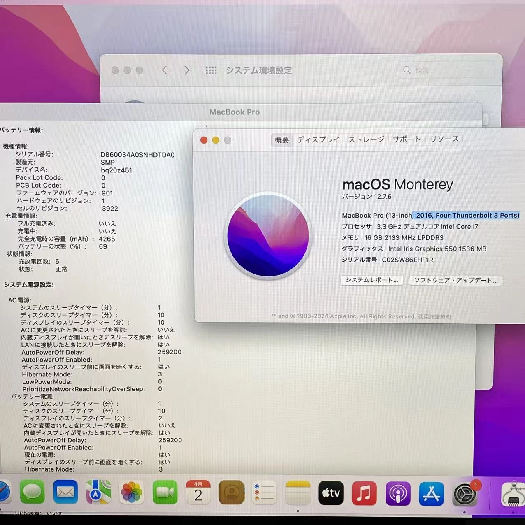
Task: Click the Show All grid icon
Action: coord(211,70)
